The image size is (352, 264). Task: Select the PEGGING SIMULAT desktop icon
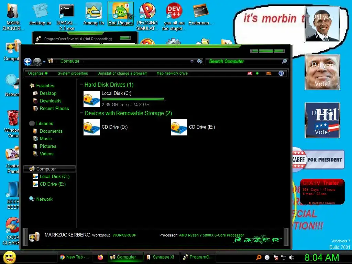tap(147, 17)
